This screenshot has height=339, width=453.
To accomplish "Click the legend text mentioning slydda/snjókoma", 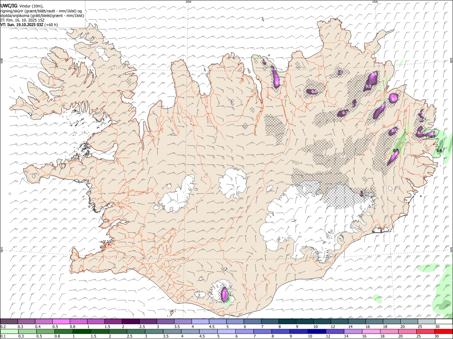I will pyautogui.click(x=42, y=16).
